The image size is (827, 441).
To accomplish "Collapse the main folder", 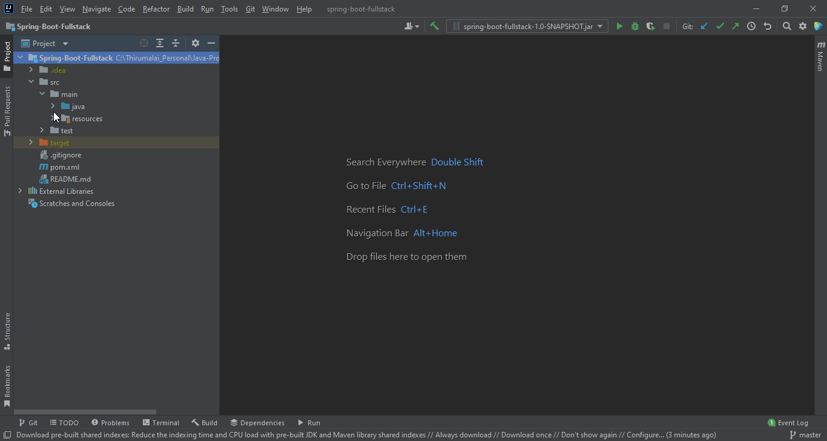I will [x=42, y=94].
